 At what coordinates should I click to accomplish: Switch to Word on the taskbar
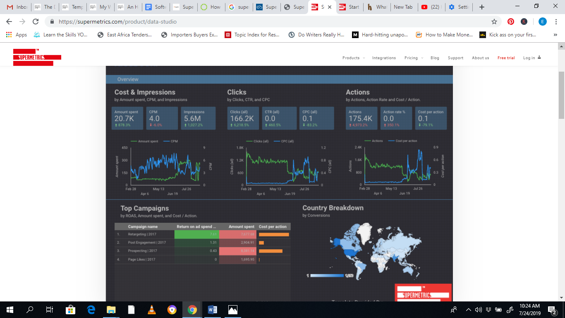(213, 310)
